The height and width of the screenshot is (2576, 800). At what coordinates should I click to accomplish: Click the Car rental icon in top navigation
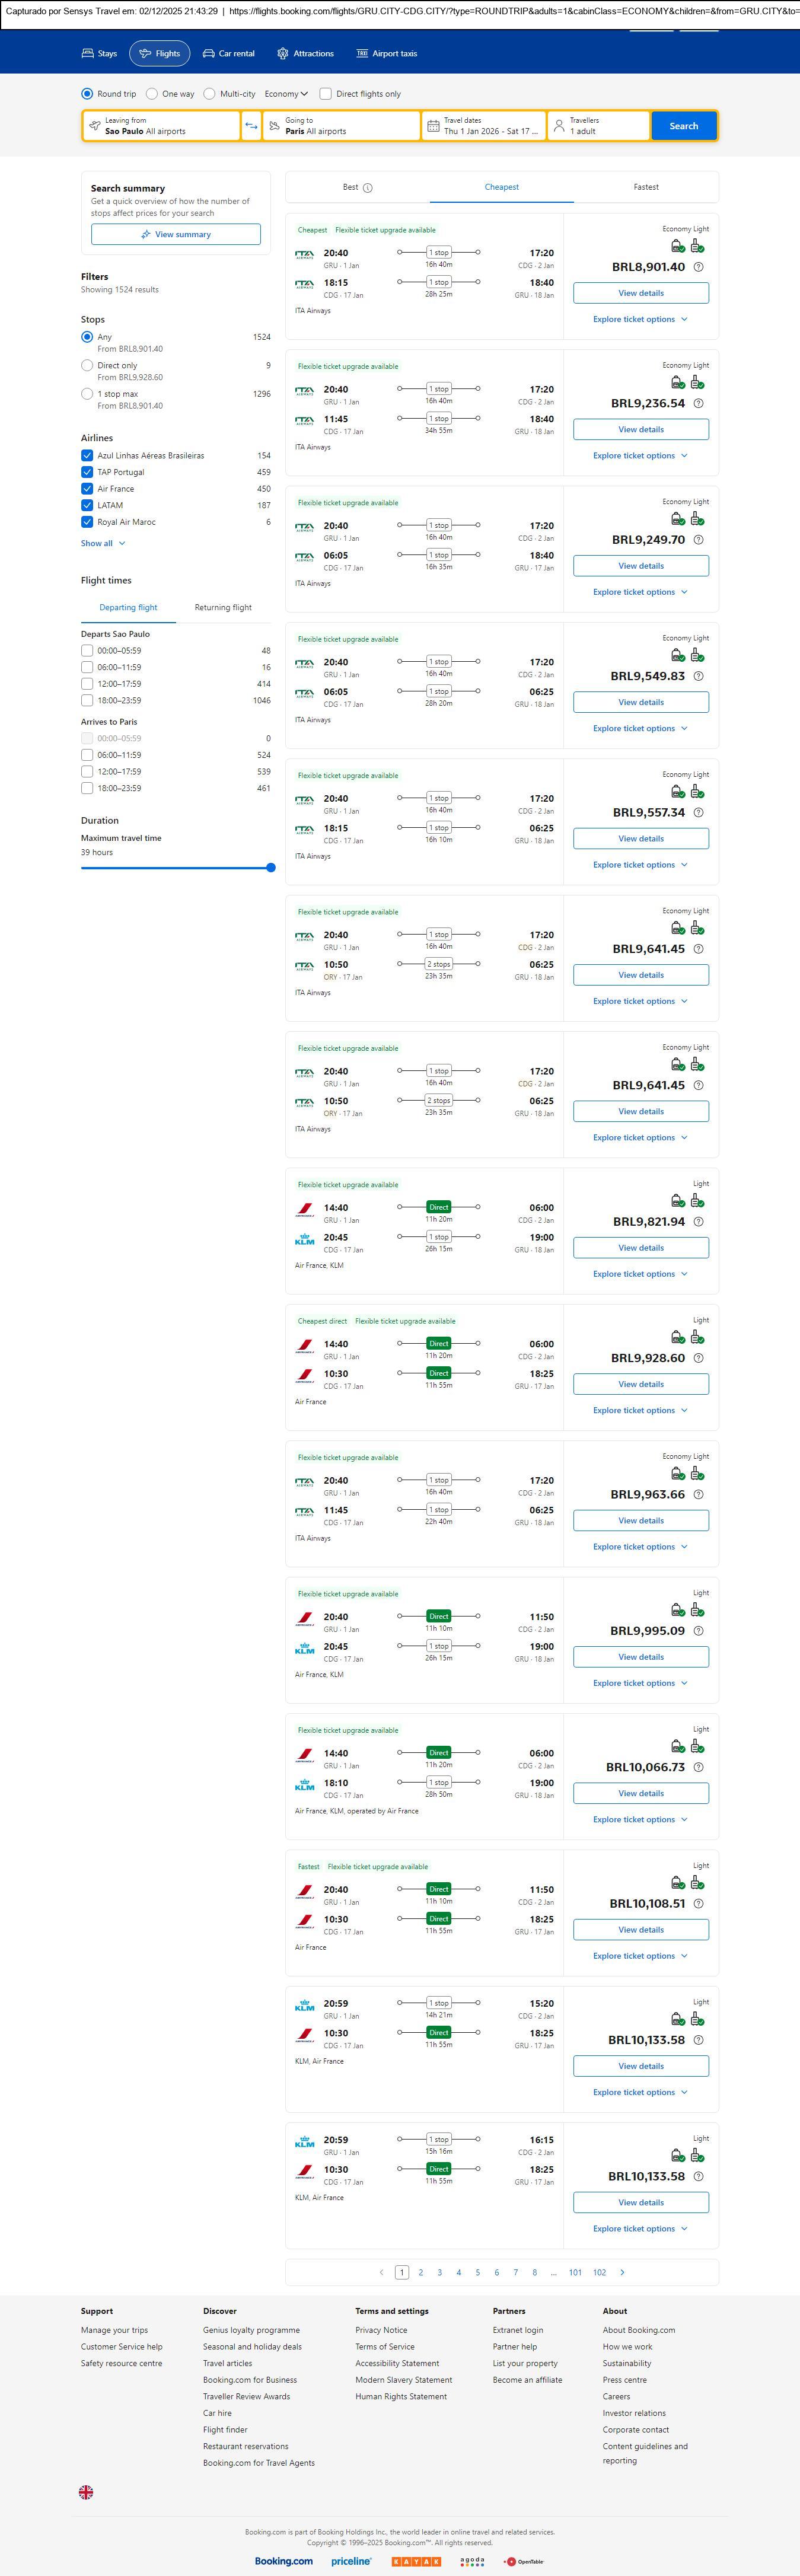coord(209,54)
